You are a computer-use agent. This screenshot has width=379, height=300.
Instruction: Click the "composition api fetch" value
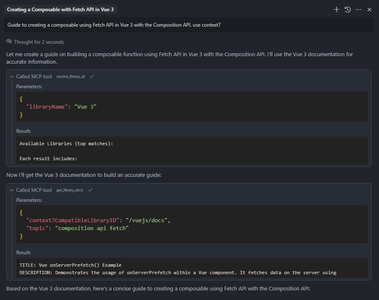(x=92, y=228)
